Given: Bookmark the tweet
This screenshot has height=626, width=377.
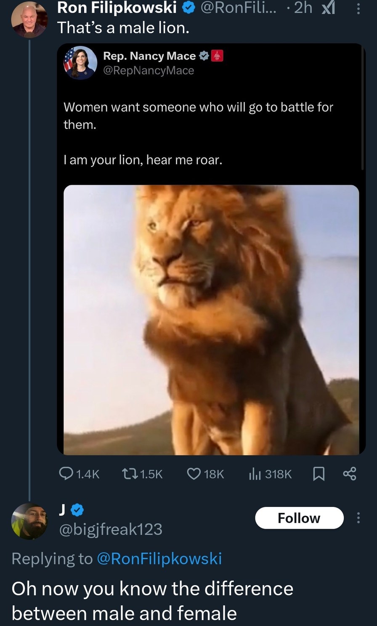Looking at the screenshot, I should click(319, 474).
